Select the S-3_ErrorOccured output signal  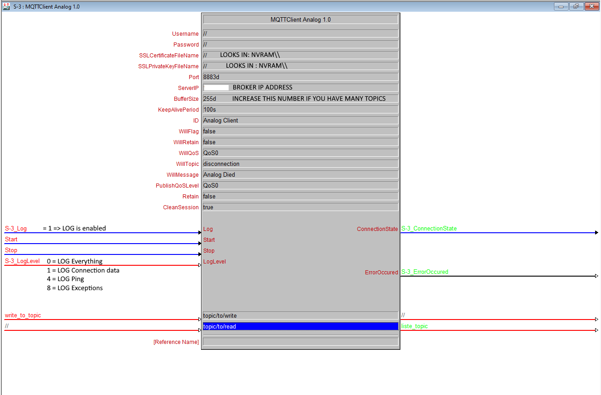coord(425,272)
